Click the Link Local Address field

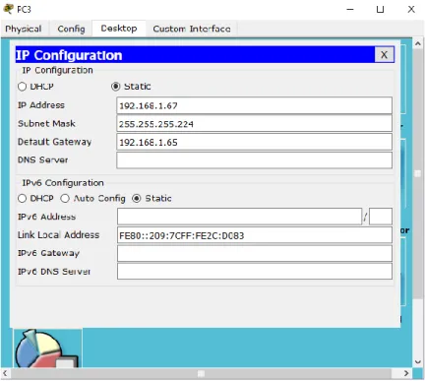(x=255, y=235)
